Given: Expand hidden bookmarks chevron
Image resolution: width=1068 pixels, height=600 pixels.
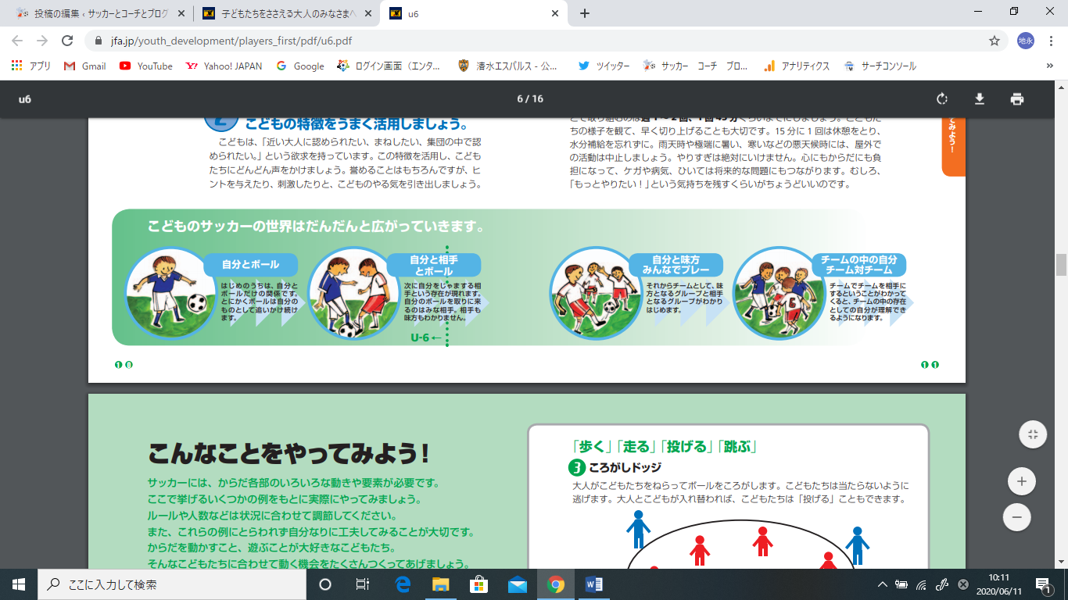Looking at the screenshot, I should [x=1049, y=66].
